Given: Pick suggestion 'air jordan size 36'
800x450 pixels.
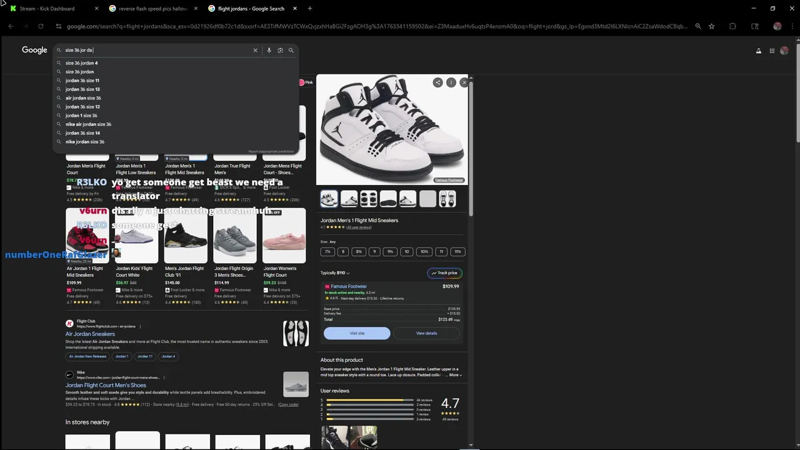Looking at the screenshot, I should pos(176,98).
